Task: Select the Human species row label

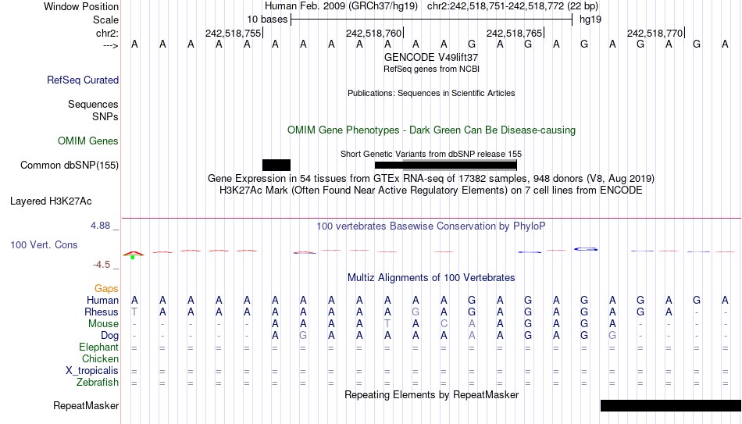Action: tap(102, 301)
